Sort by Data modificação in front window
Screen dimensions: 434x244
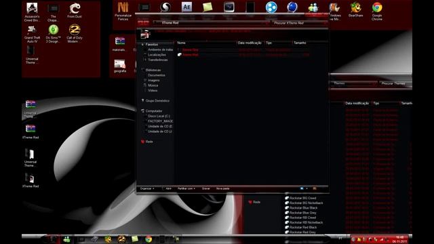point(250,43)
